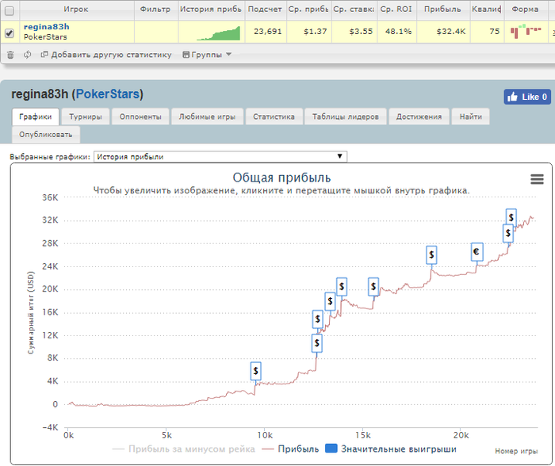Click the Facebook Like button
This screenshot has width=555, height=466.
click(x=527, y=97)
